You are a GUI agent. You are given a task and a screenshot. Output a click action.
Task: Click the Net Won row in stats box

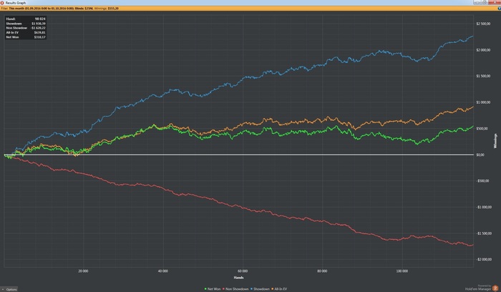(26, 37)
